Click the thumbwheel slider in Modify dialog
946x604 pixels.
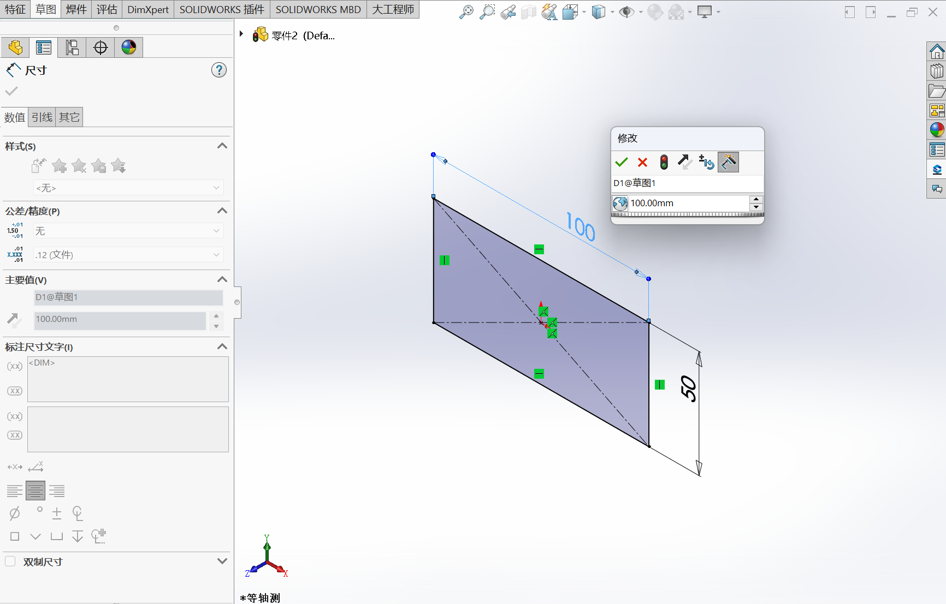[x=687, y=215]
